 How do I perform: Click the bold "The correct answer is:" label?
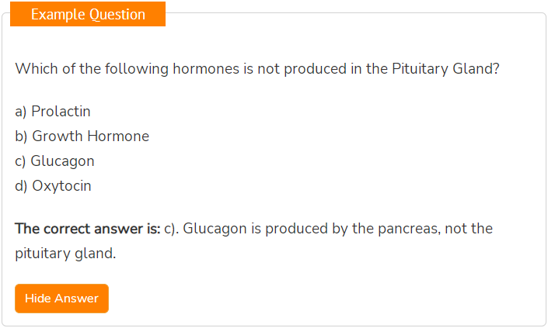87,229
